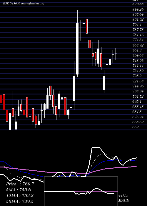Click the last candlestick on the right
The width and height of the screenshot is (147, 206).
[116, 54]
